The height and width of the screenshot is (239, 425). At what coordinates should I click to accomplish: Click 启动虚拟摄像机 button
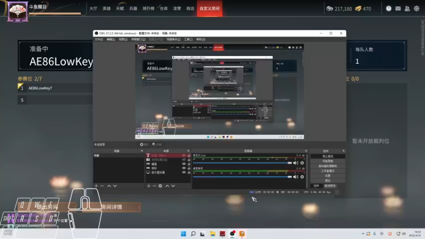click(x=328, y=166)
